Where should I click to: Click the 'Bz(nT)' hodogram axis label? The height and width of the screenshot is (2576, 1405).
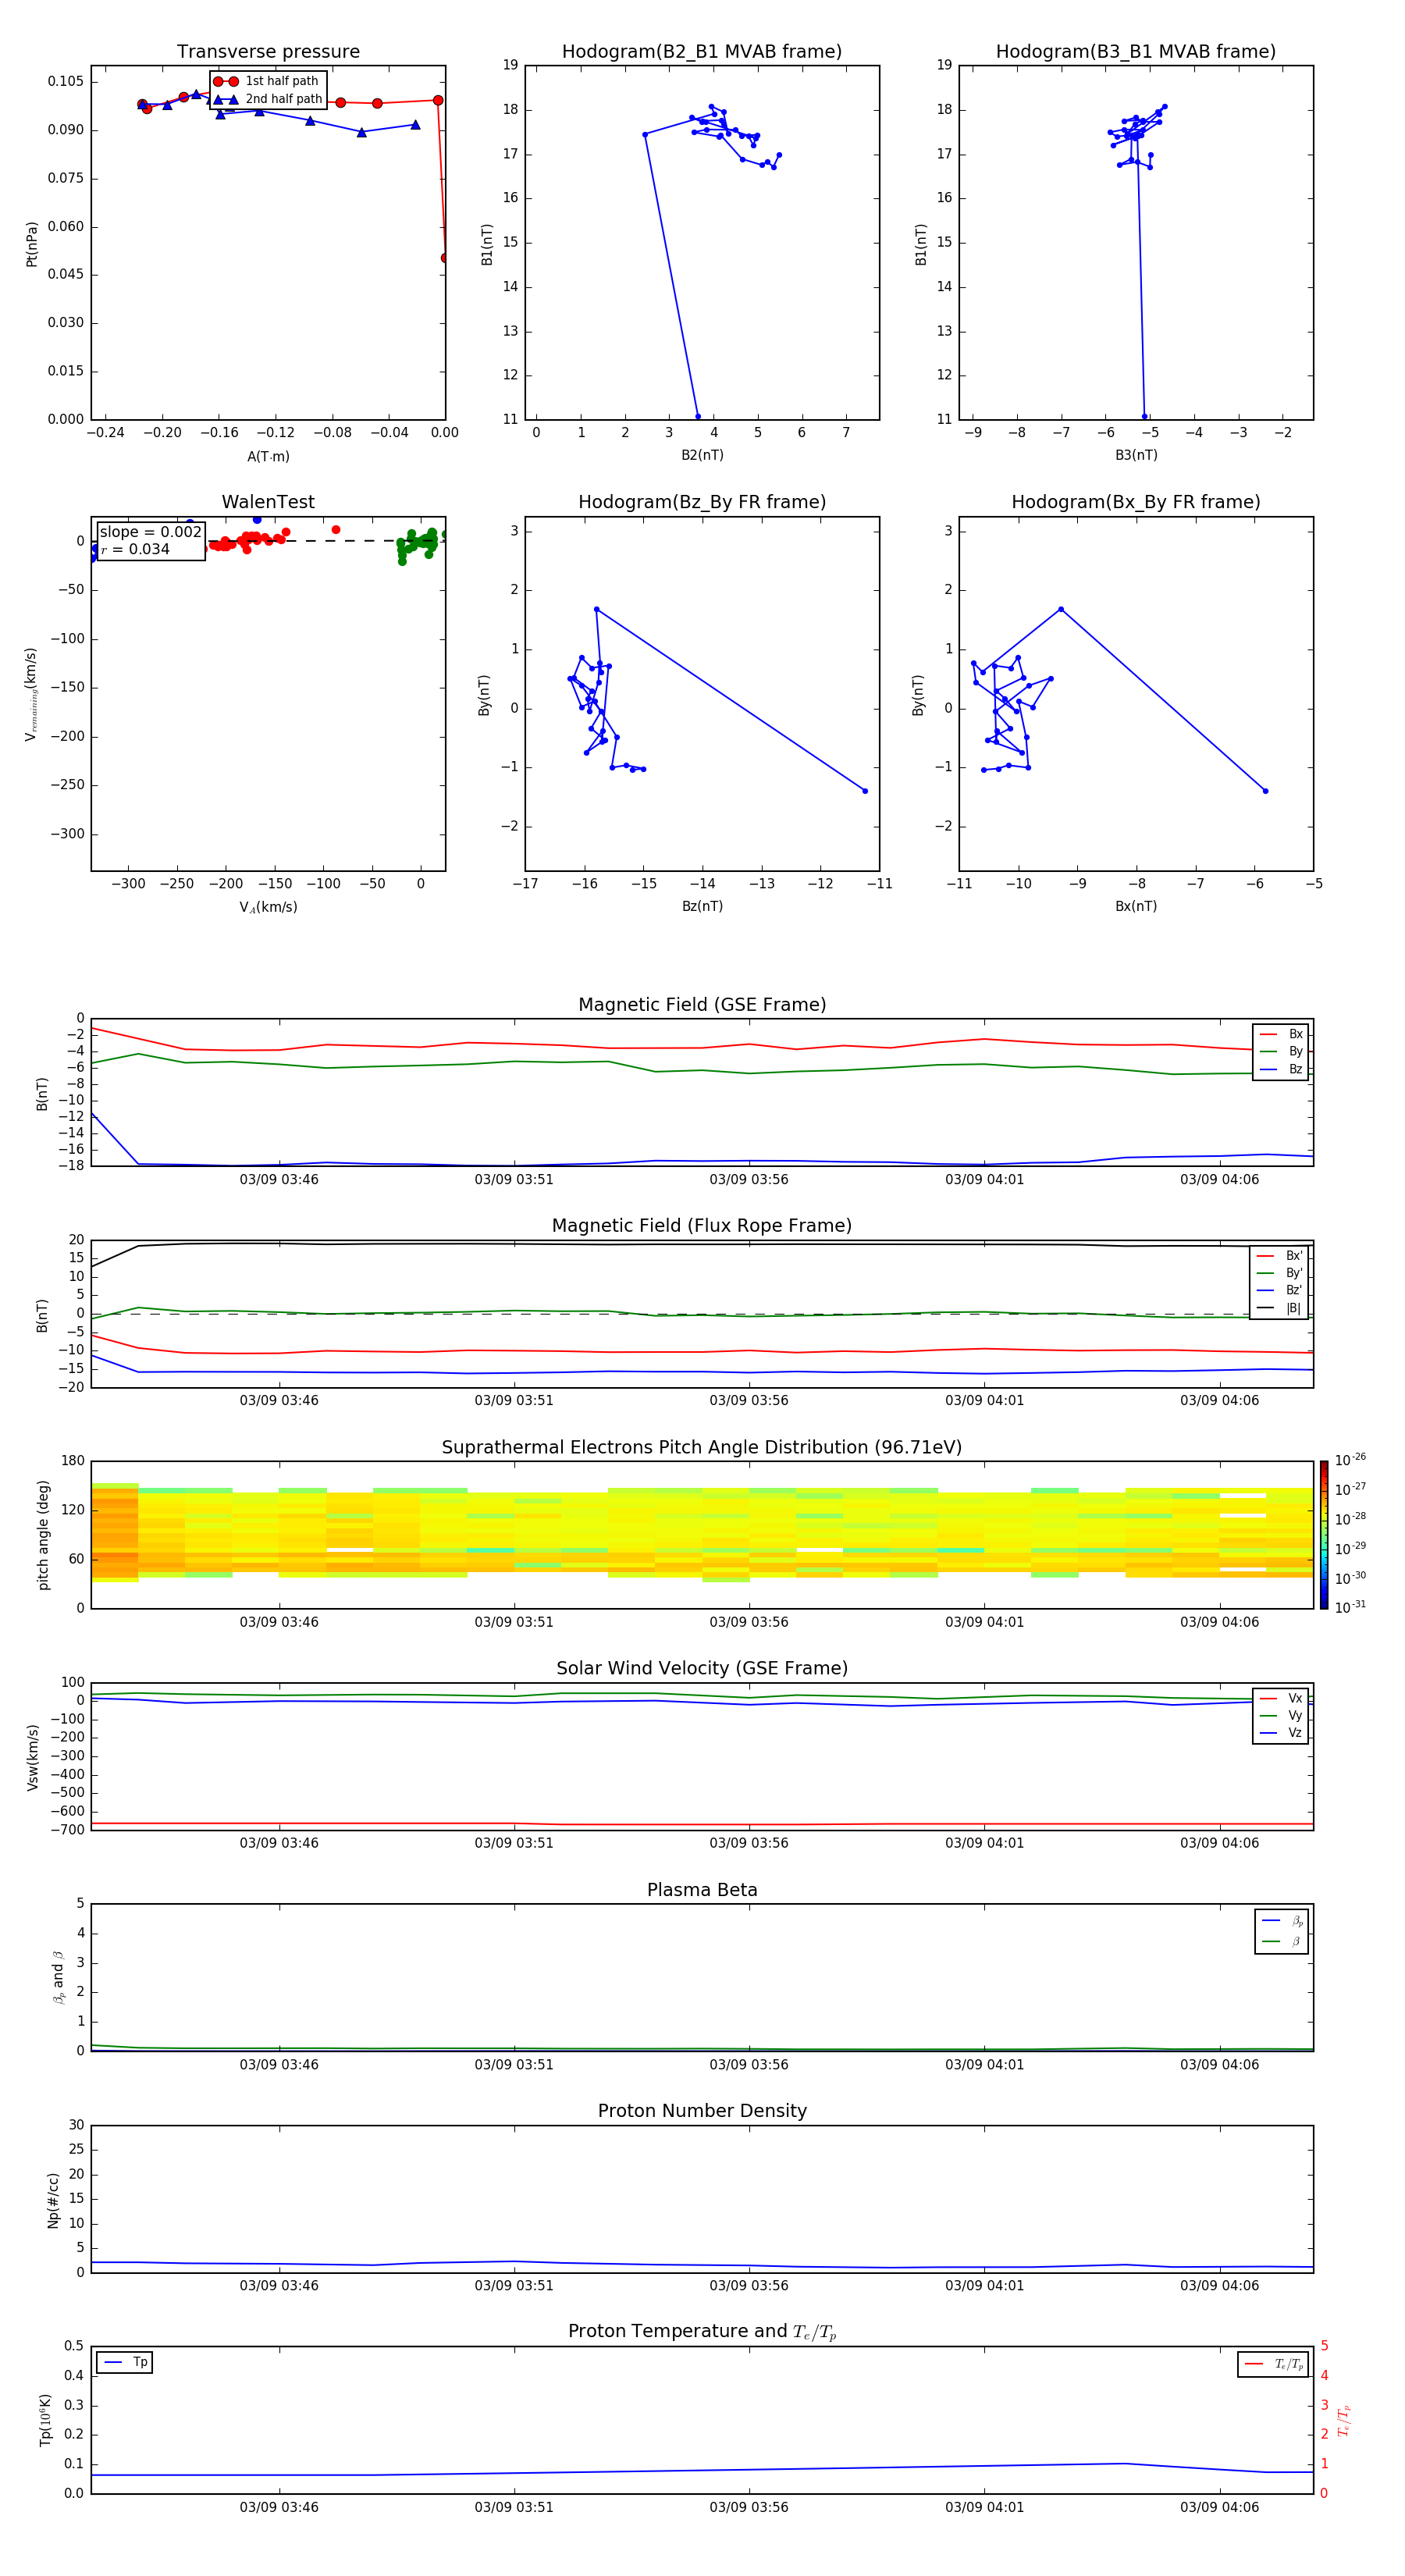coord(702,906)
